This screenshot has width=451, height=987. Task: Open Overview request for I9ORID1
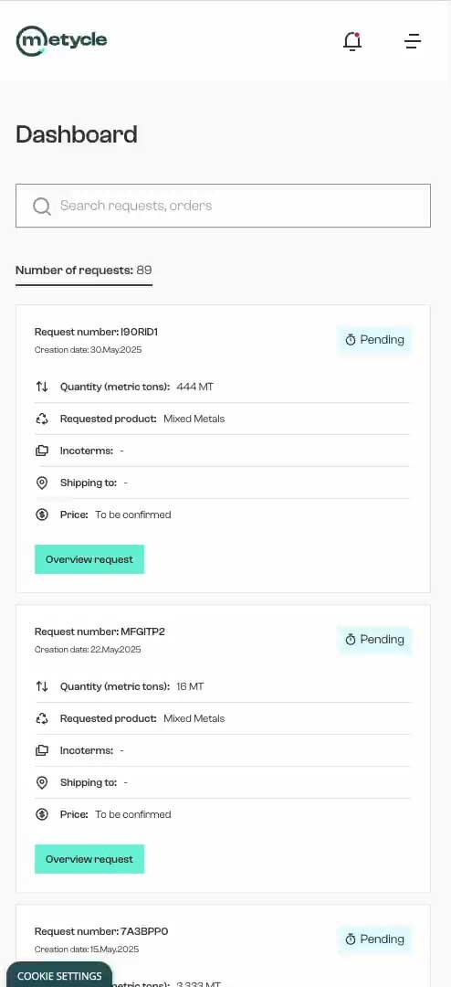coord(89,559)
